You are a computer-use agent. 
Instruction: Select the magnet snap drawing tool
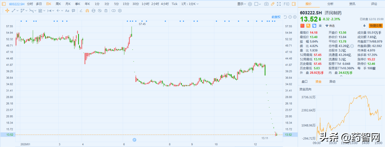coord(87,11)
